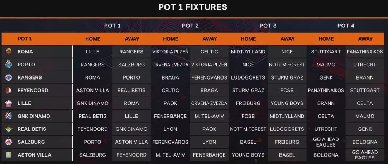Screen dimensions: 388x164
Task: Select the Nott'm Forest cell in Porto row
Action: click(x=287, y=65)
